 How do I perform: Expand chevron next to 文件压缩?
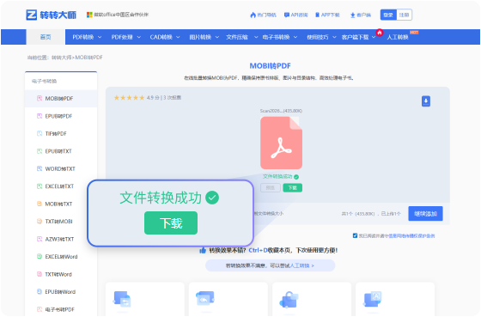pyautogui.click(x=256, y=37)
